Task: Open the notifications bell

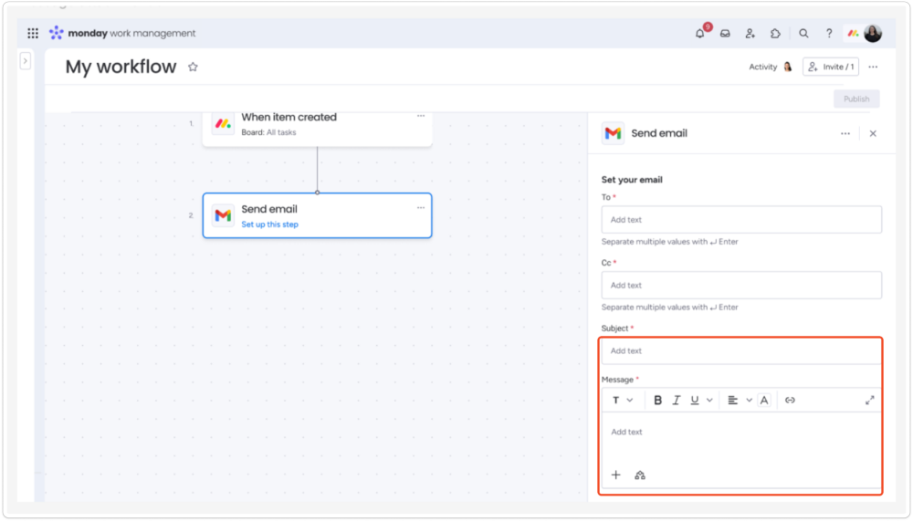Action: [x=700, y=34]
